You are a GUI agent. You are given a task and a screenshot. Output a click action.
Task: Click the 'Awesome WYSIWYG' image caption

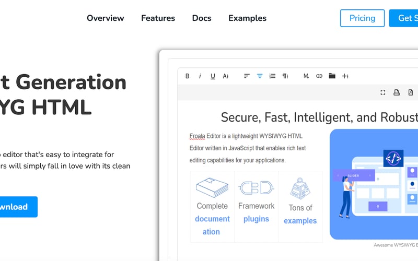(x=396, y=245)
